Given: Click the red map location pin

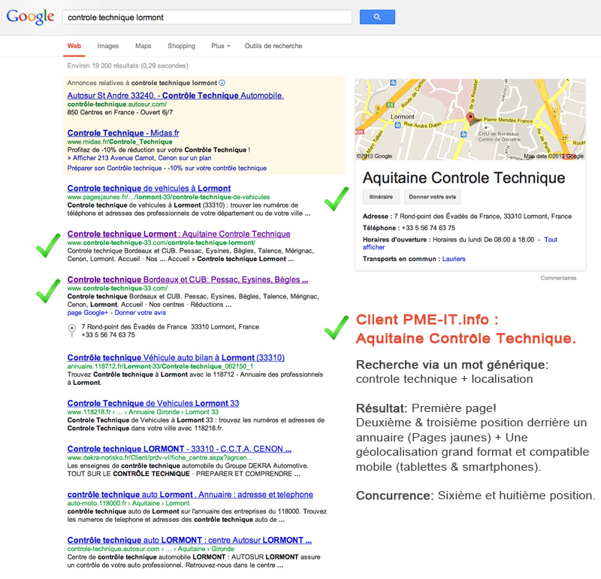Looking at the screenshot, I should point(471,119).
